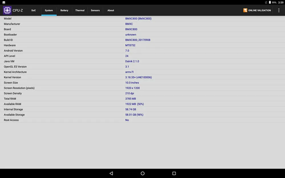Tap the Android back navigation button

pos(111,173)
